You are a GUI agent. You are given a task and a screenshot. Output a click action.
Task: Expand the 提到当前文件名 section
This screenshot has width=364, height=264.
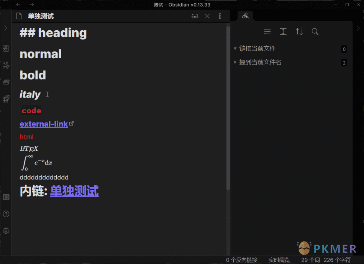pos(235,62)
